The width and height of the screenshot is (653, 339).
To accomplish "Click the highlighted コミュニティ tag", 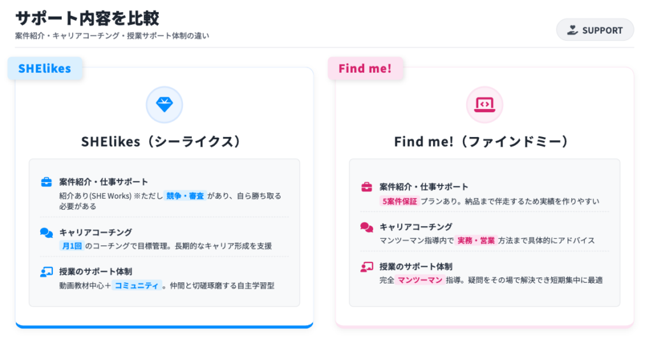I will click(136, 285).
